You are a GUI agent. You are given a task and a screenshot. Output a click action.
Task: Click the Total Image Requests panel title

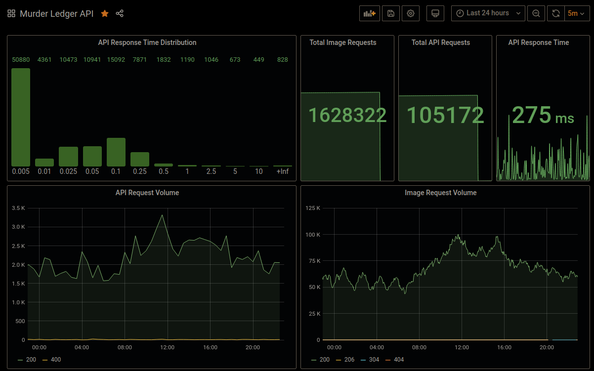point(343,42)
